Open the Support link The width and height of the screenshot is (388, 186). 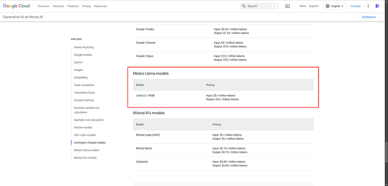tap(313, 6)
